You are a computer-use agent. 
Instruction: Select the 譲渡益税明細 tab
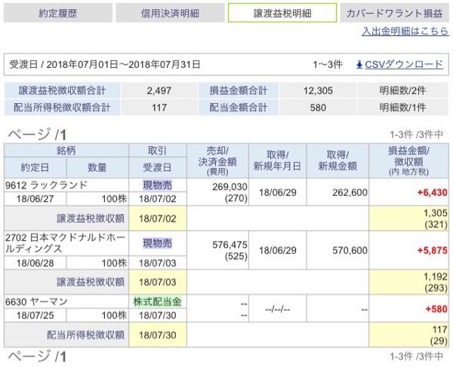click(x=282, y=13)
